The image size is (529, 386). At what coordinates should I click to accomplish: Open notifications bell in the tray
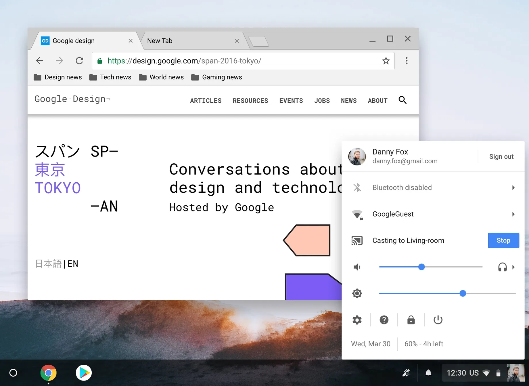428,373
